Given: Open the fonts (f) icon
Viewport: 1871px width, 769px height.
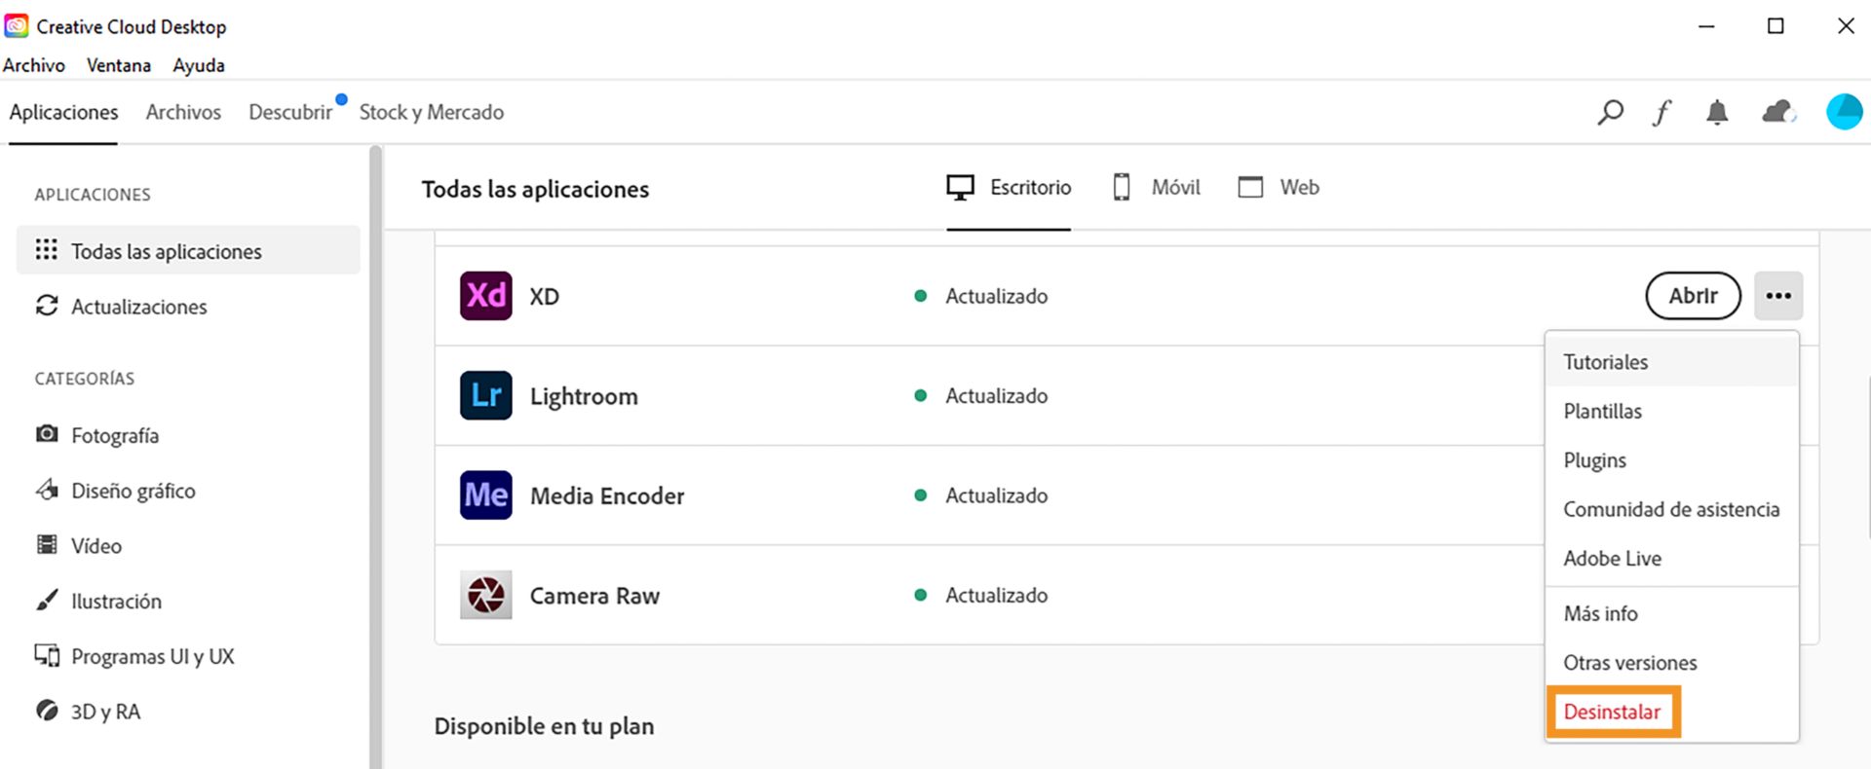Looking at the screenshot, I should (x=1662, y=113).
